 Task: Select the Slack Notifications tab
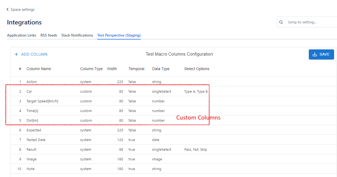coord(77,35)
